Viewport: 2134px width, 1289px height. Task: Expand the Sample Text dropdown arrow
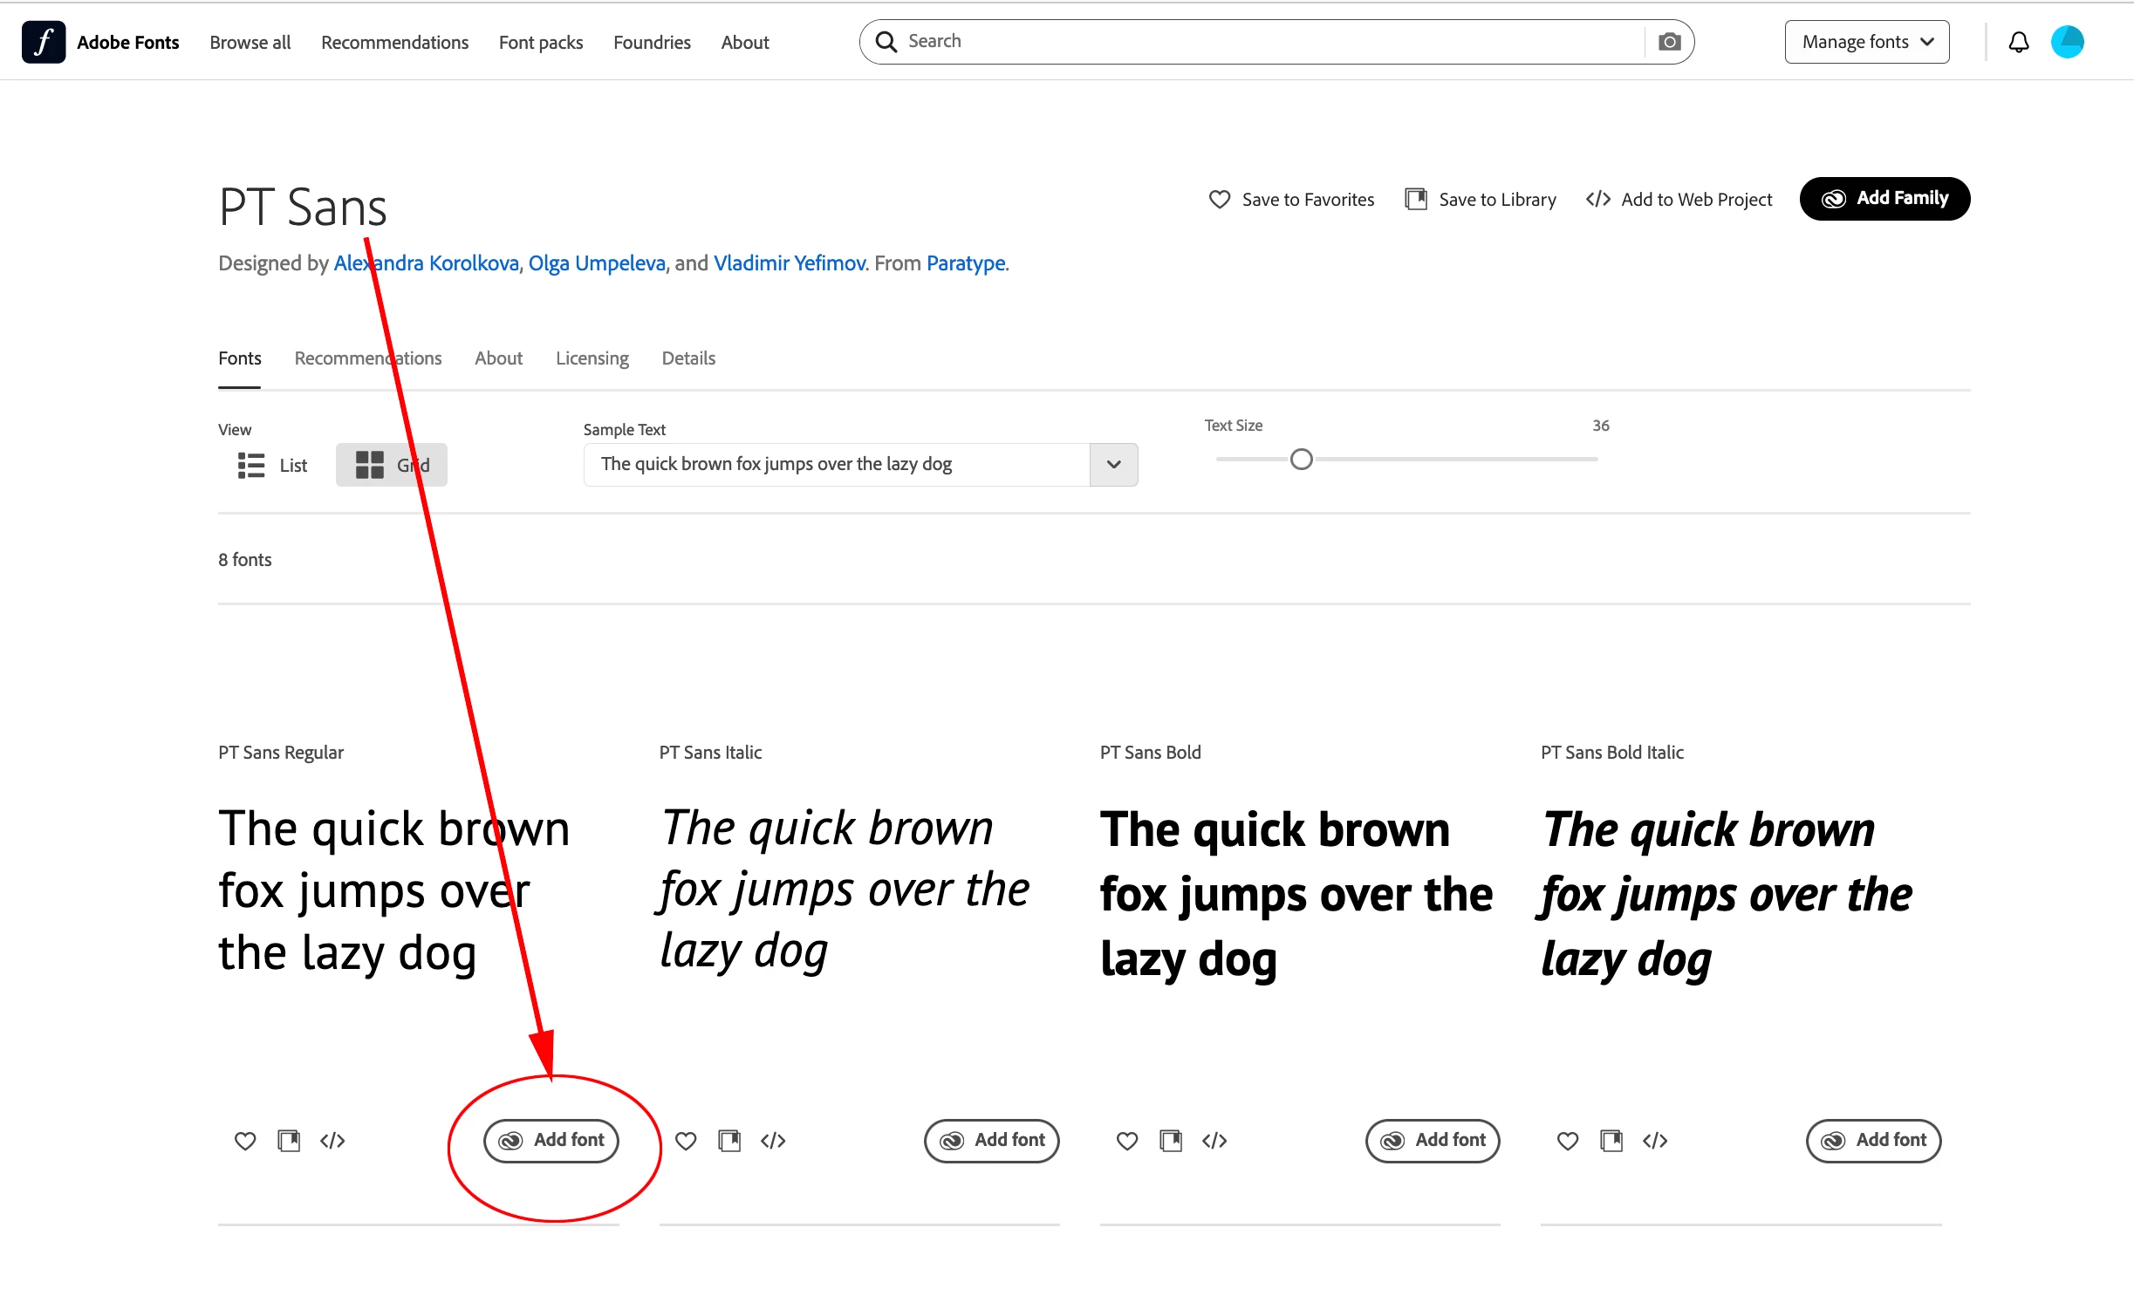click(1113, 465)
